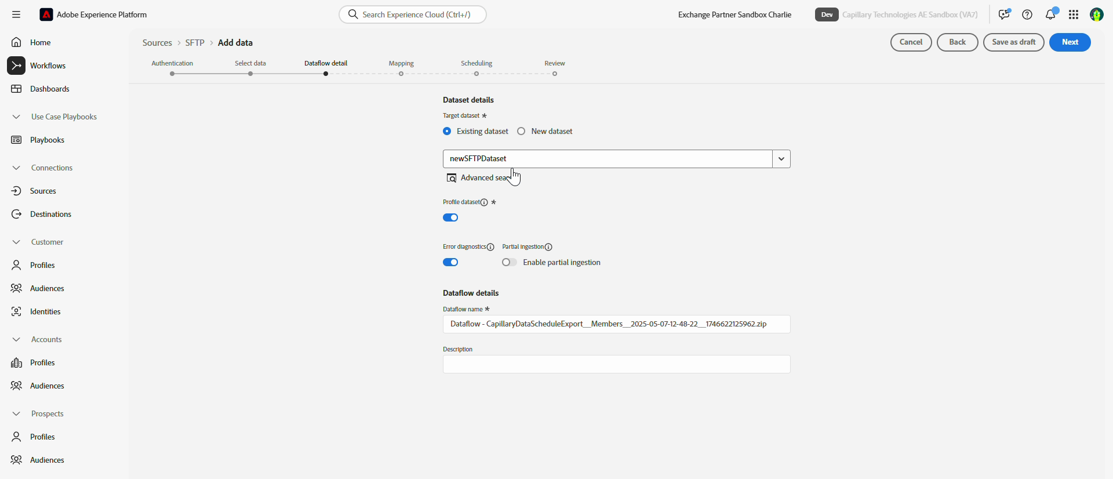Open the feedback chat icon
1113x479 pixels.
(x=1004, y=14)
